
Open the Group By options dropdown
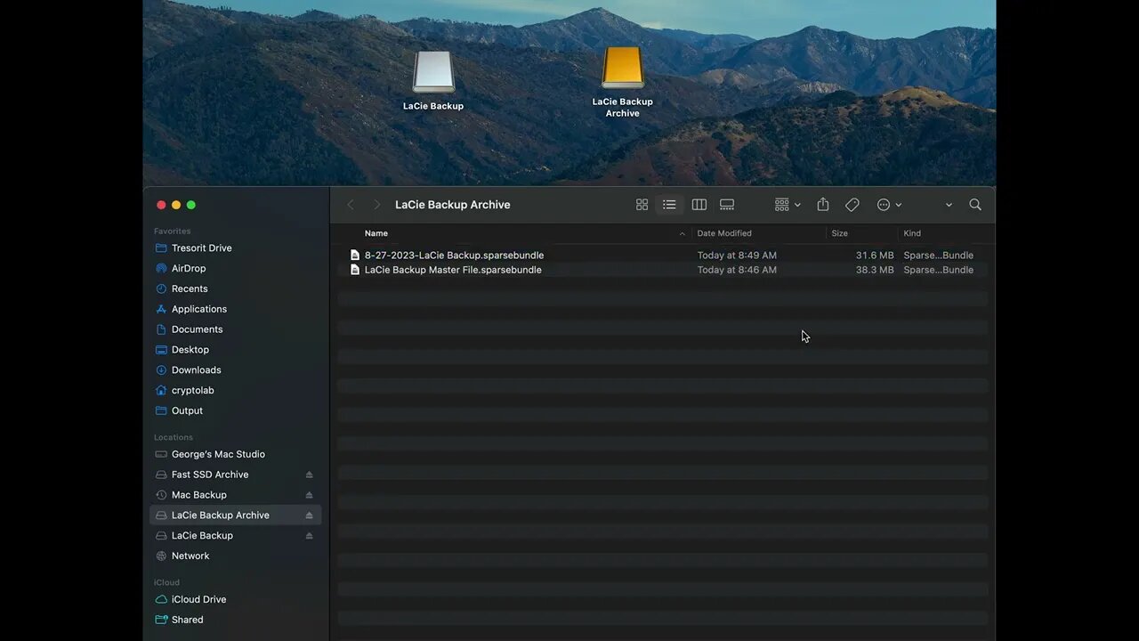coord(788,205)
